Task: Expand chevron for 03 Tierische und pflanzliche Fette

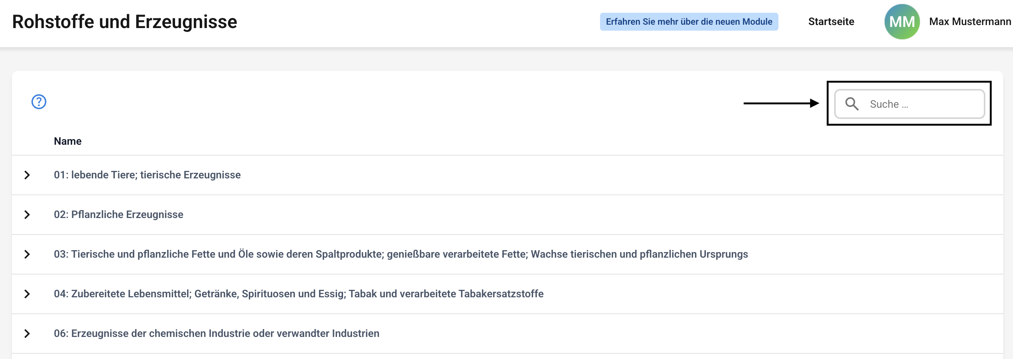Action: click(x=27, y=254)
